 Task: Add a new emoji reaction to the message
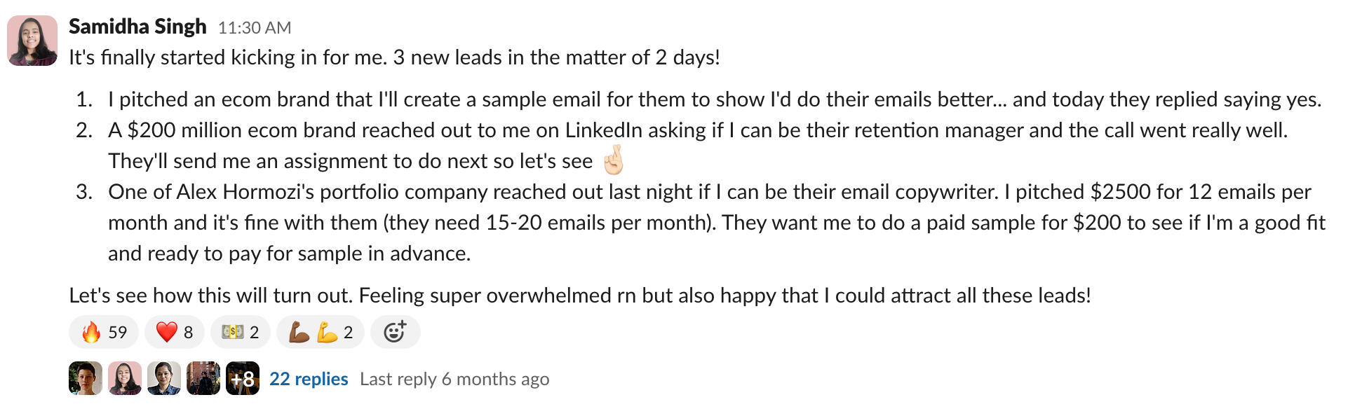click(395, 332)
